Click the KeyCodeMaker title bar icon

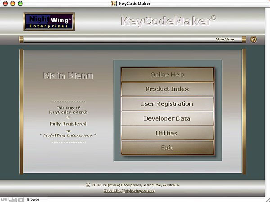coord(114,4)
